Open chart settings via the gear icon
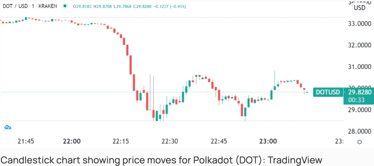 (x=359, y=142)
